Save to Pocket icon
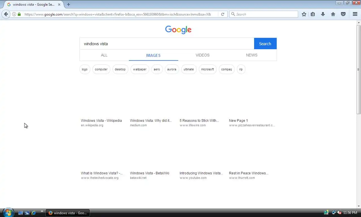361x217 pixels. [343, 14]
